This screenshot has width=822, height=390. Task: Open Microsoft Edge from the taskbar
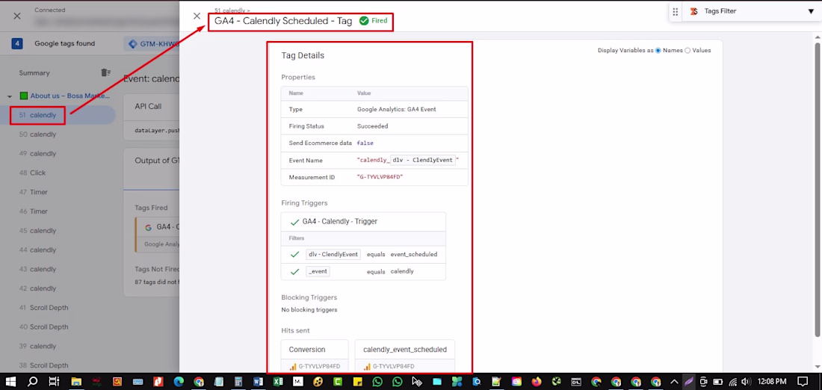(179, 382)
